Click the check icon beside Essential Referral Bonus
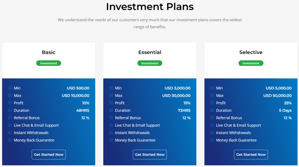The image size is (299, 167). (x=111, y=118)
